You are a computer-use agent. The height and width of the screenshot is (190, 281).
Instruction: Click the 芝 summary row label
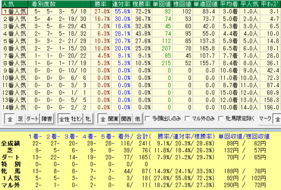click(x=10, y=150)
